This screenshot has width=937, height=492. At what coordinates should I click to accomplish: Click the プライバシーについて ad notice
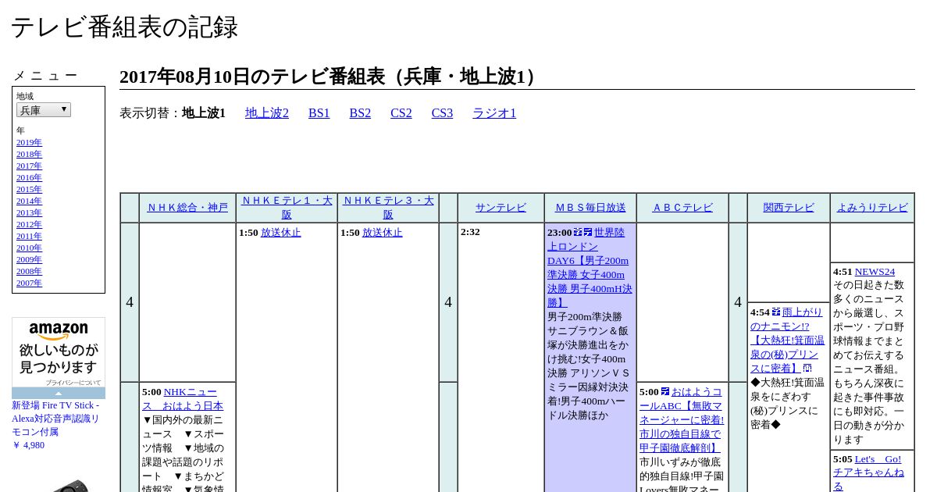(73, 383)
